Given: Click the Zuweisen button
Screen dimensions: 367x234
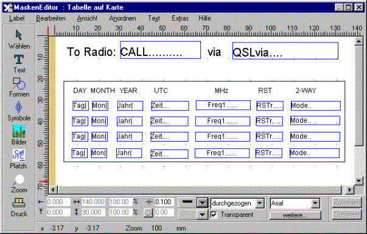Looking at the screenshot, I should (347, 202).
